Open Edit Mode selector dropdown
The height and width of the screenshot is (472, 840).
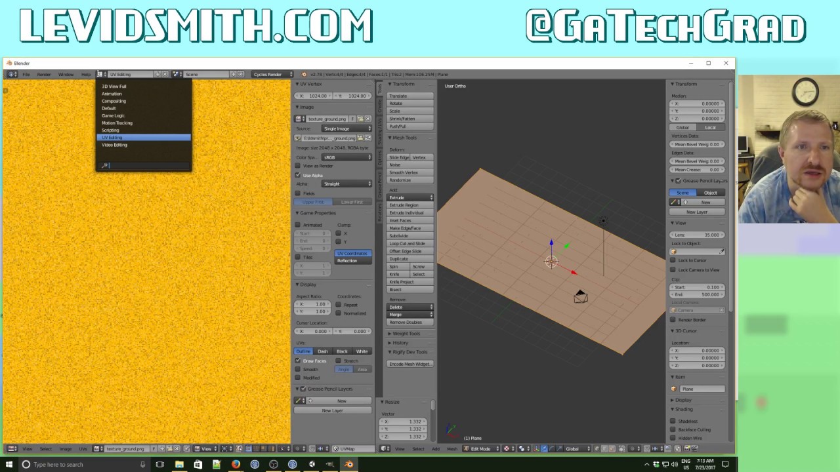click(480, 448)
